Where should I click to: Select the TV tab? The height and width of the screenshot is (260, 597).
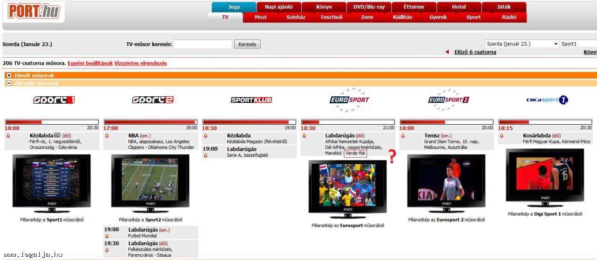click(x=225, y=17)
